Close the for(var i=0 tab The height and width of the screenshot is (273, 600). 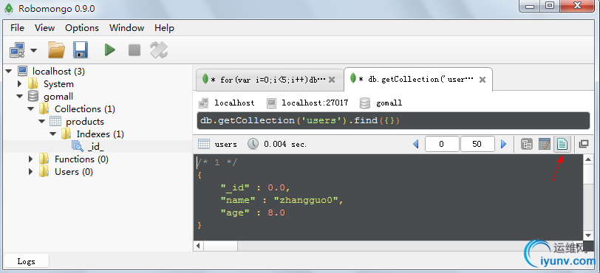coord(332,80)
